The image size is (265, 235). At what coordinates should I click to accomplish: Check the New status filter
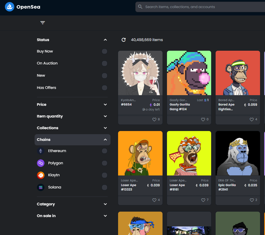click(105, 76)
